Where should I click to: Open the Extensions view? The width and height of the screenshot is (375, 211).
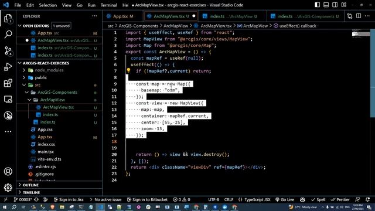(8, 83)
